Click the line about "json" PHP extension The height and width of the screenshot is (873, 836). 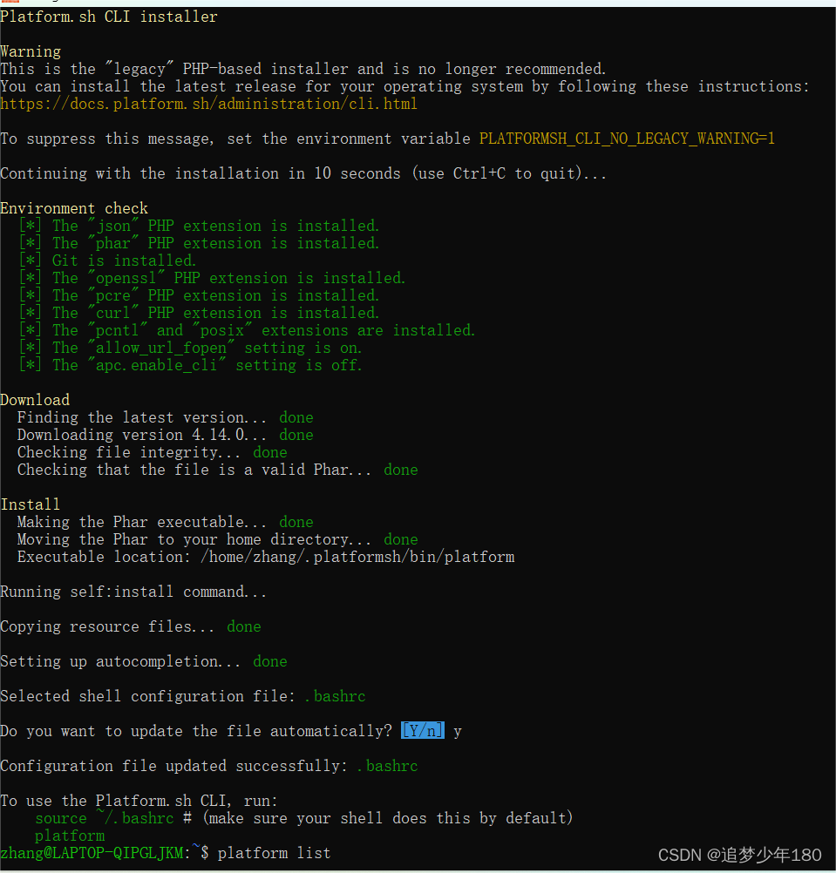(199, 226)
